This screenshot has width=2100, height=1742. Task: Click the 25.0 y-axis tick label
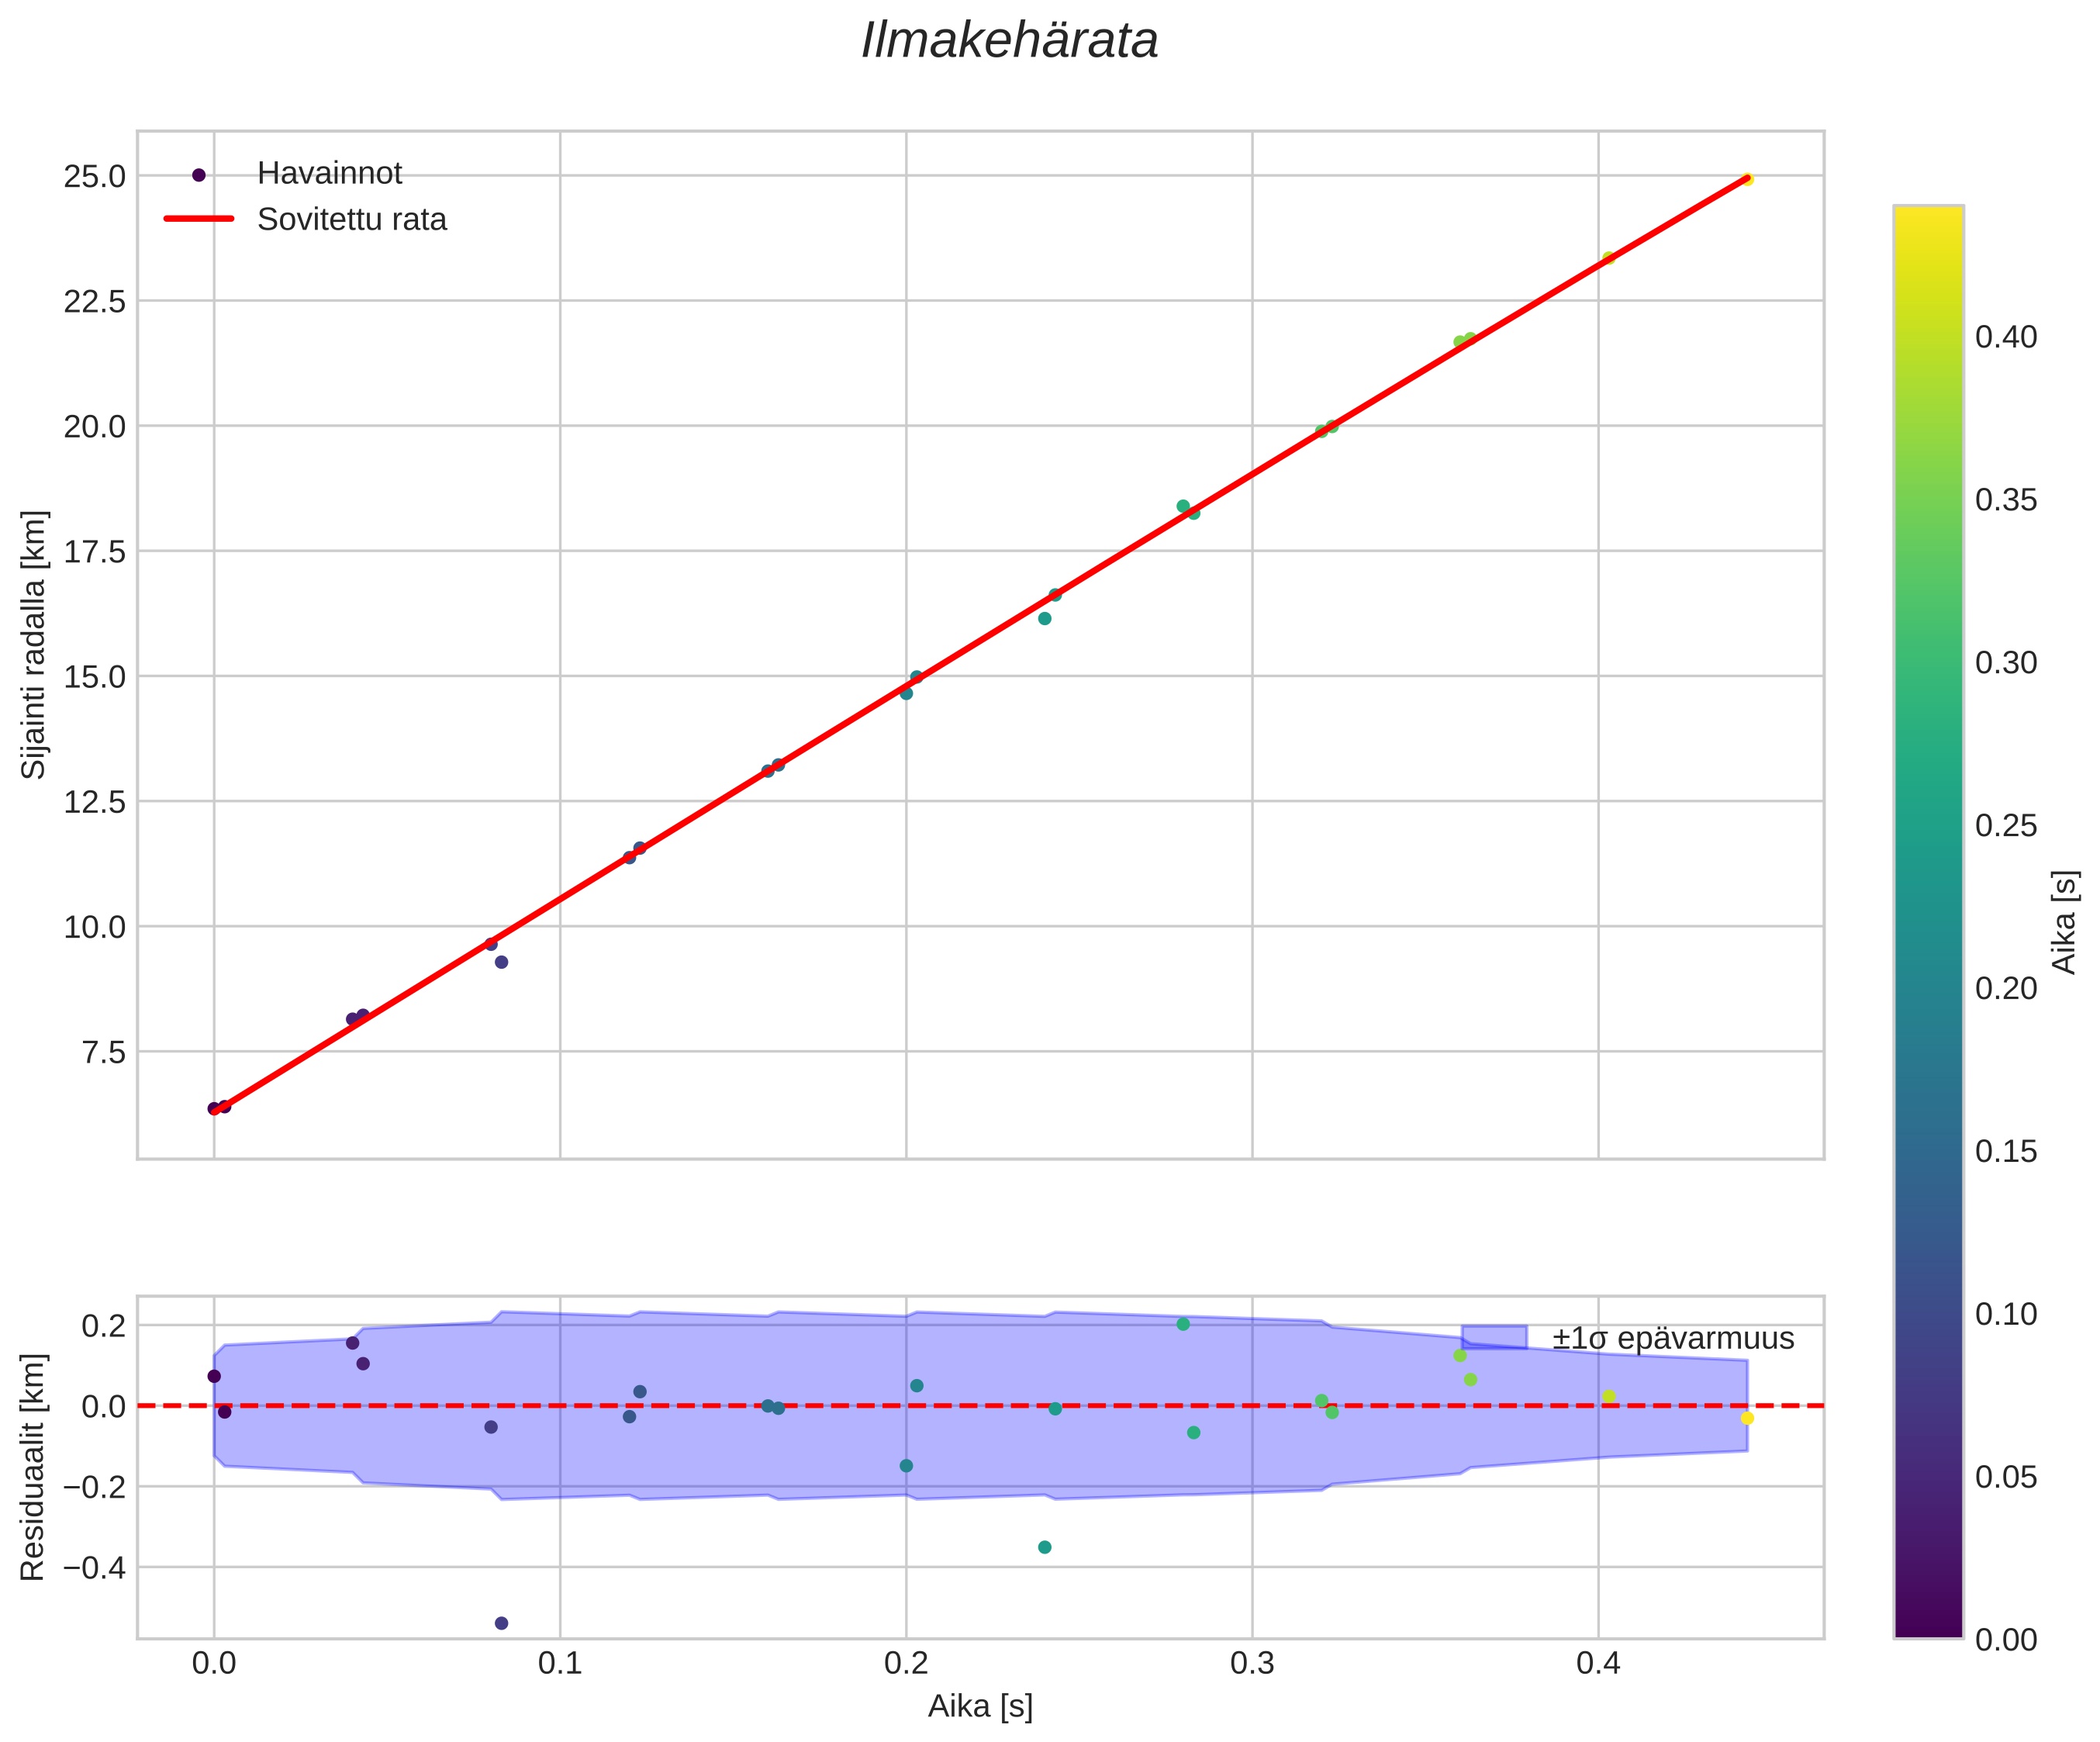[x=95, y=177]
